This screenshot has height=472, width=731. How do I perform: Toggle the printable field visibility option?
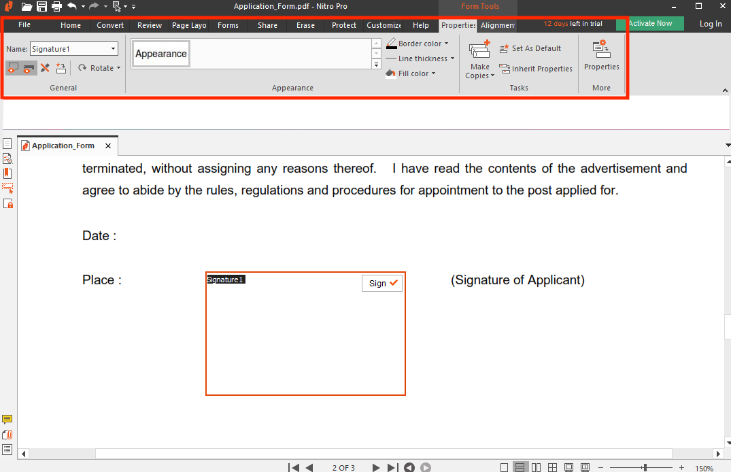29,68
